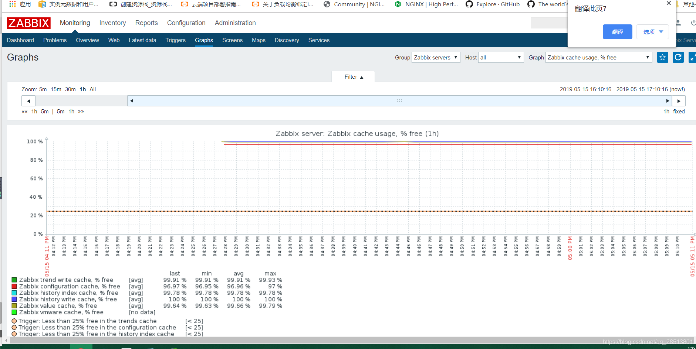696x349 pixels.
Task: Open the Administration menu
Action: point(235,23)
